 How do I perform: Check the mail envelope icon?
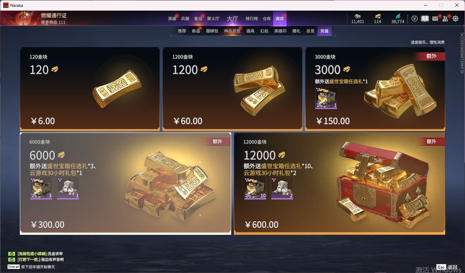(x=435, y=18)
